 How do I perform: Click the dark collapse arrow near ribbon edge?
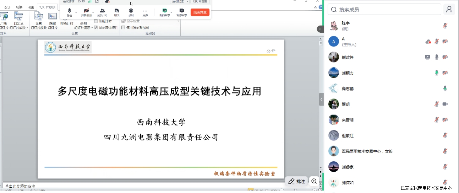point(320,29)
